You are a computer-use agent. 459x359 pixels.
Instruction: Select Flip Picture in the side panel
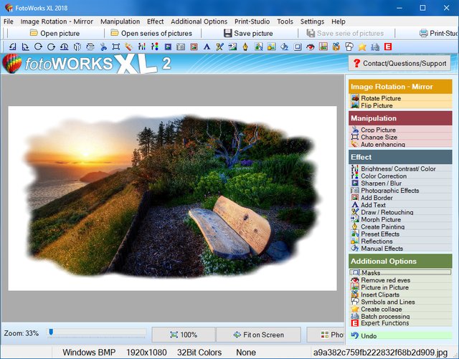pyautogui.click(x=400, y=105)
